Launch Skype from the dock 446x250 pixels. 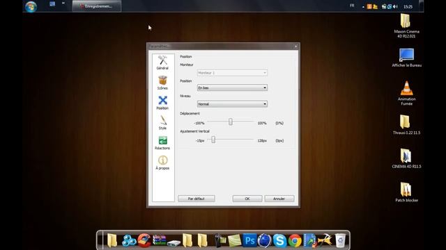click(x=279, y=240)
